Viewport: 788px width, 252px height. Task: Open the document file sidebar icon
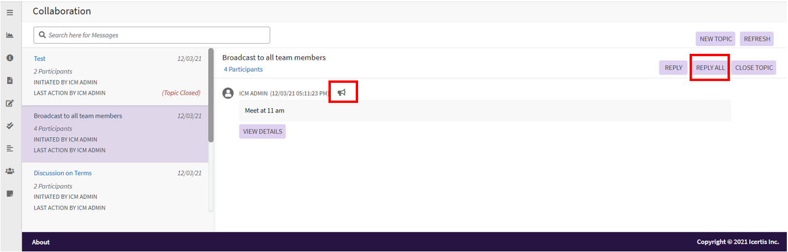(9, 80)
